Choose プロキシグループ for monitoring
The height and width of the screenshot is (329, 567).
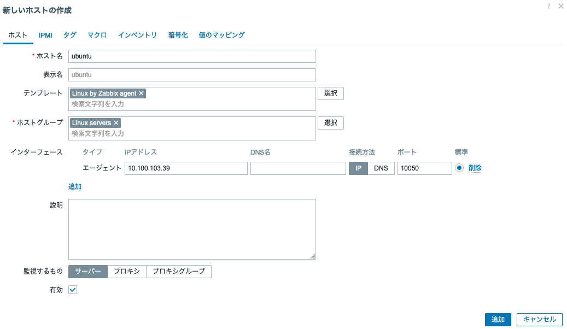(x=179, y=272)
